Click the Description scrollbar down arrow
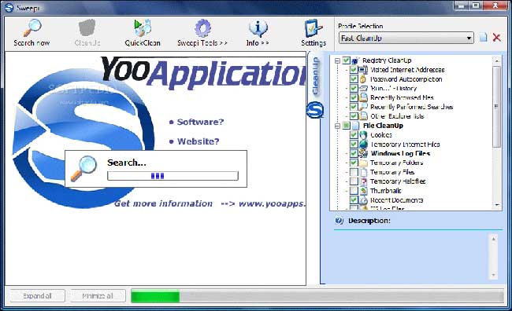Image resolution: width=512 pixels, height=311 pixels. pos(493,275)
